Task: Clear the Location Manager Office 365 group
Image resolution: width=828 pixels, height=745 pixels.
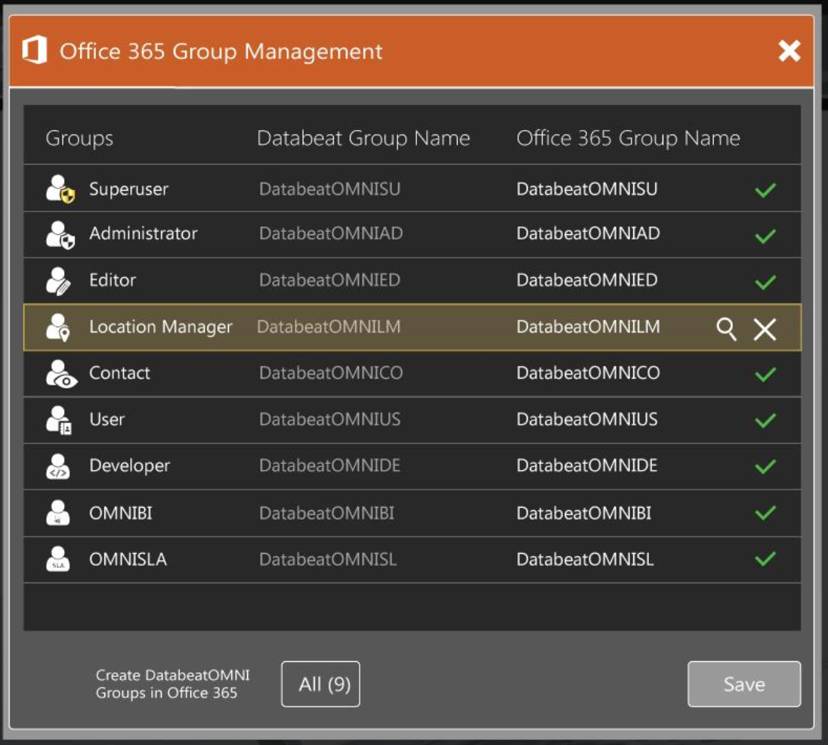Action: (x=765, y=329)
